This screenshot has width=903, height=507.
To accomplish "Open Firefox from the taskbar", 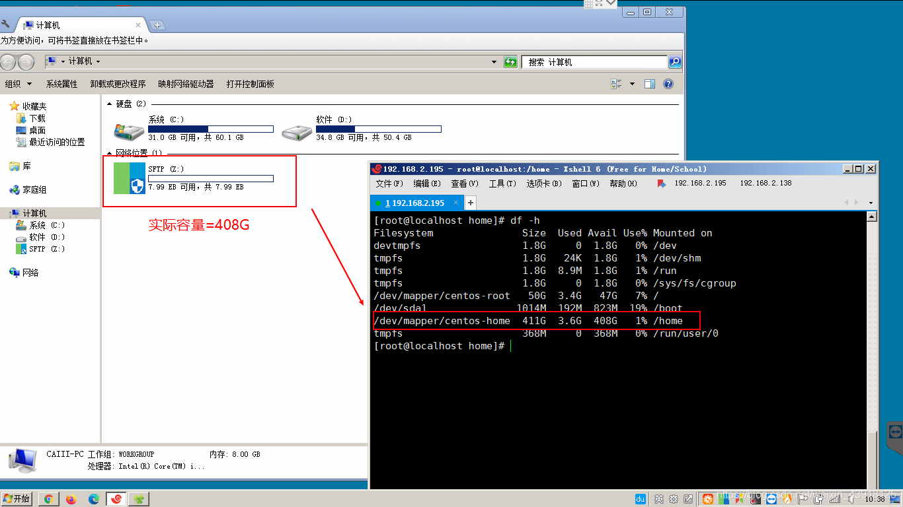I will [x=71, y=499].
